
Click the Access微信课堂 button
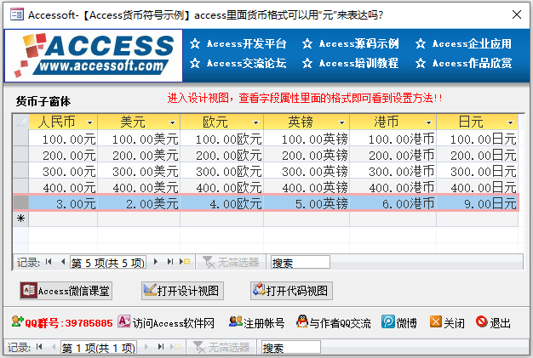(x=66, y=291)
